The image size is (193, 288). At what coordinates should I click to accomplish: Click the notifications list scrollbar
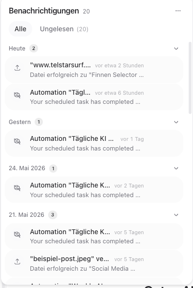(x=190, y=78)
